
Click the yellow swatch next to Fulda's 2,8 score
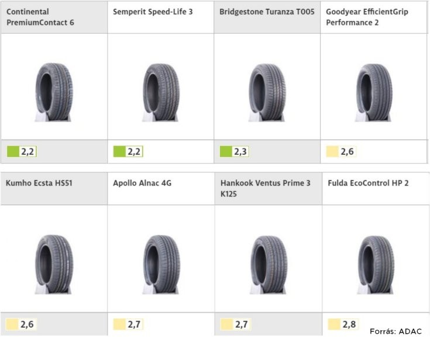[x=334, y=324]
